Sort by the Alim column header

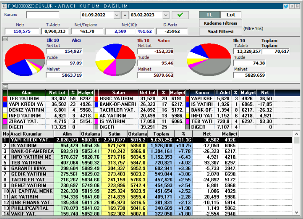(67, 134)
